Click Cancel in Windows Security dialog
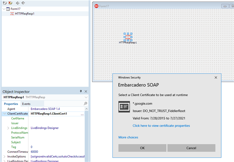This screenshot has height=162, width=234. click(191, 148)
